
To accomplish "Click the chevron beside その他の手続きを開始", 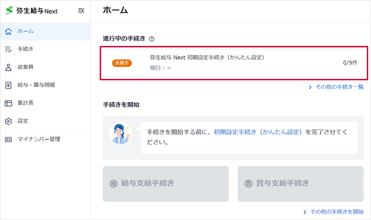I will point(305,212).
